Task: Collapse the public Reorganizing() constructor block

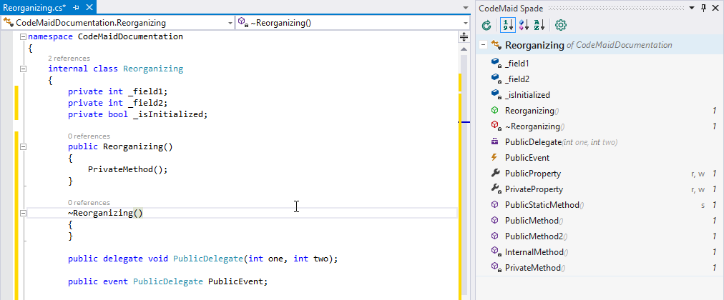Action: coord(23,147)
